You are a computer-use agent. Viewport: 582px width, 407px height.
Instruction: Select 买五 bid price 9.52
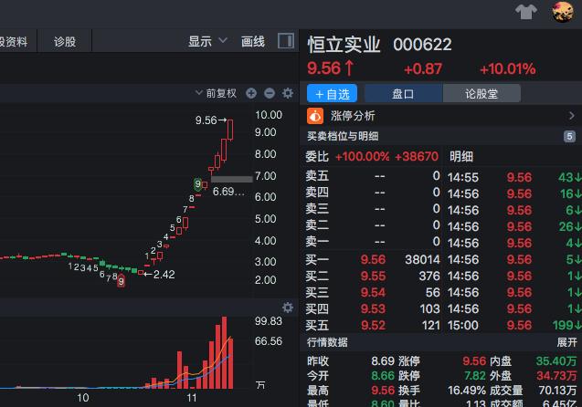pos(373,326)
